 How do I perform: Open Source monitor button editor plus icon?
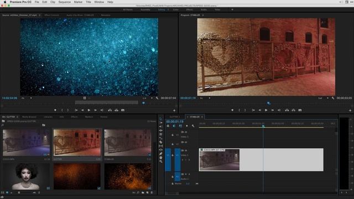click(174, 111)
